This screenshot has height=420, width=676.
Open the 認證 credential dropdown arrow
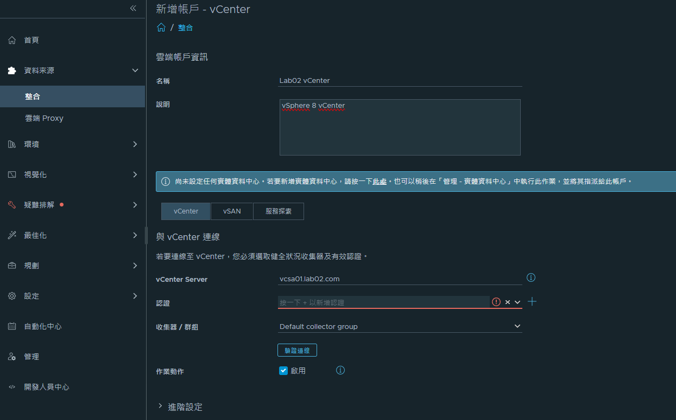tap(517, 302)
